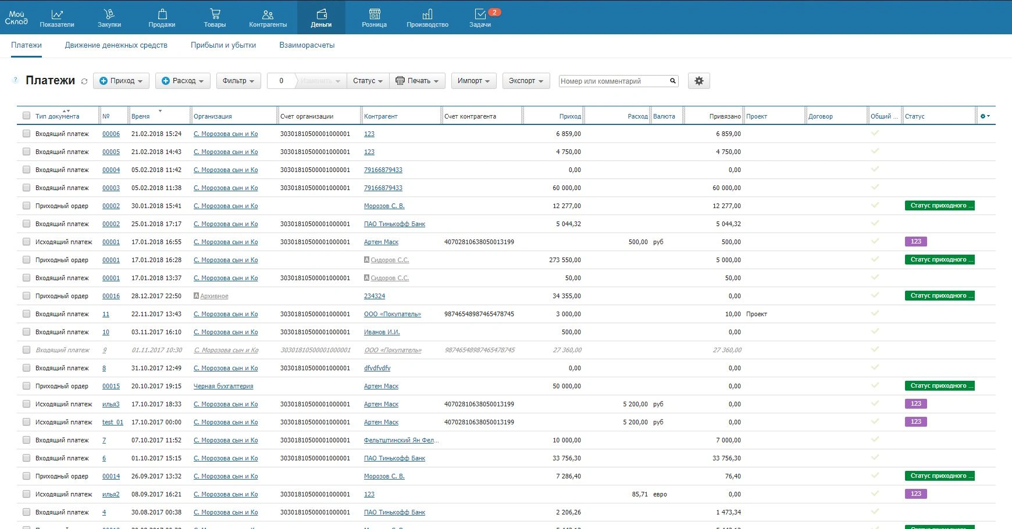Open the Фильтр dropdown
The height and width of the screenshot is (529, 1012).
click(238, 81)
